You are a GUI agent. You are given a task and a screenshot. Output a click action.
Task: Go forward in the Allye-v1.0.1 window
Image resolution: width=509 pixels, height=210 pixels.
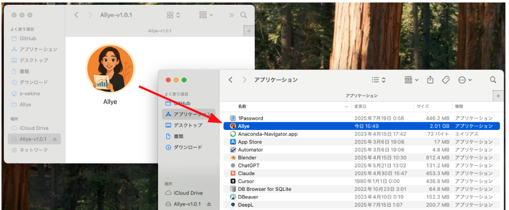[x=90, y=15]
